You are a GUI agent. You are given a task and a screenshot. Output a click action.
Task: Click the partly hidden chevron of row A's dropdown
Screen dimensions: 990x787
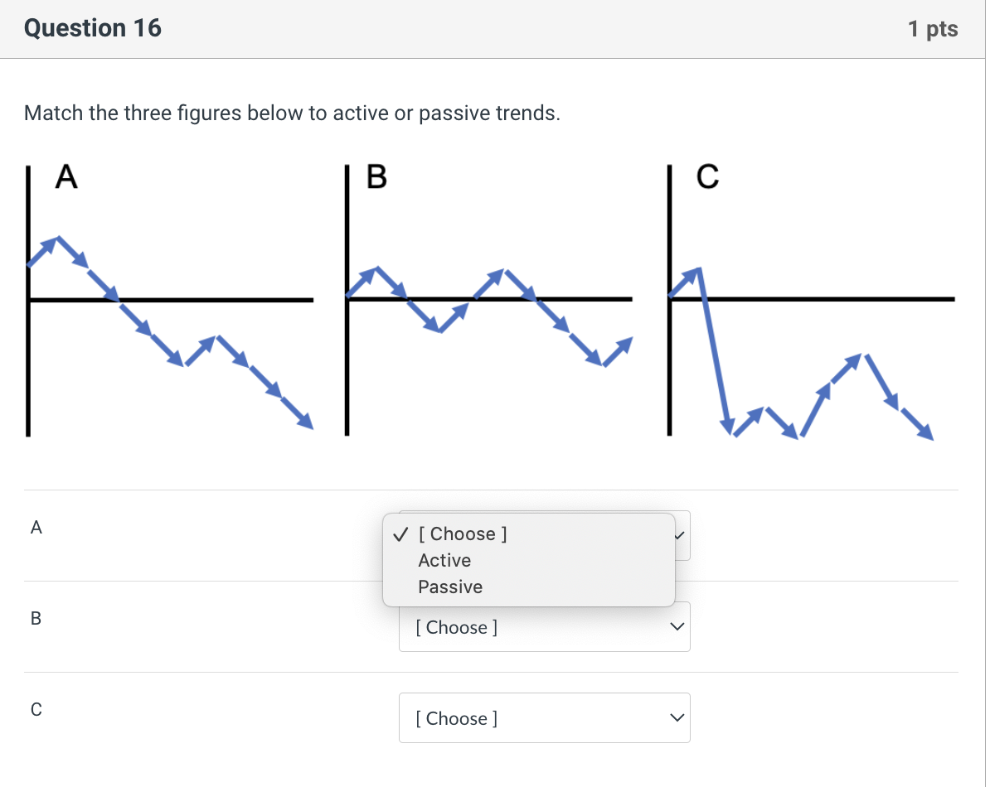coord(681,535)
